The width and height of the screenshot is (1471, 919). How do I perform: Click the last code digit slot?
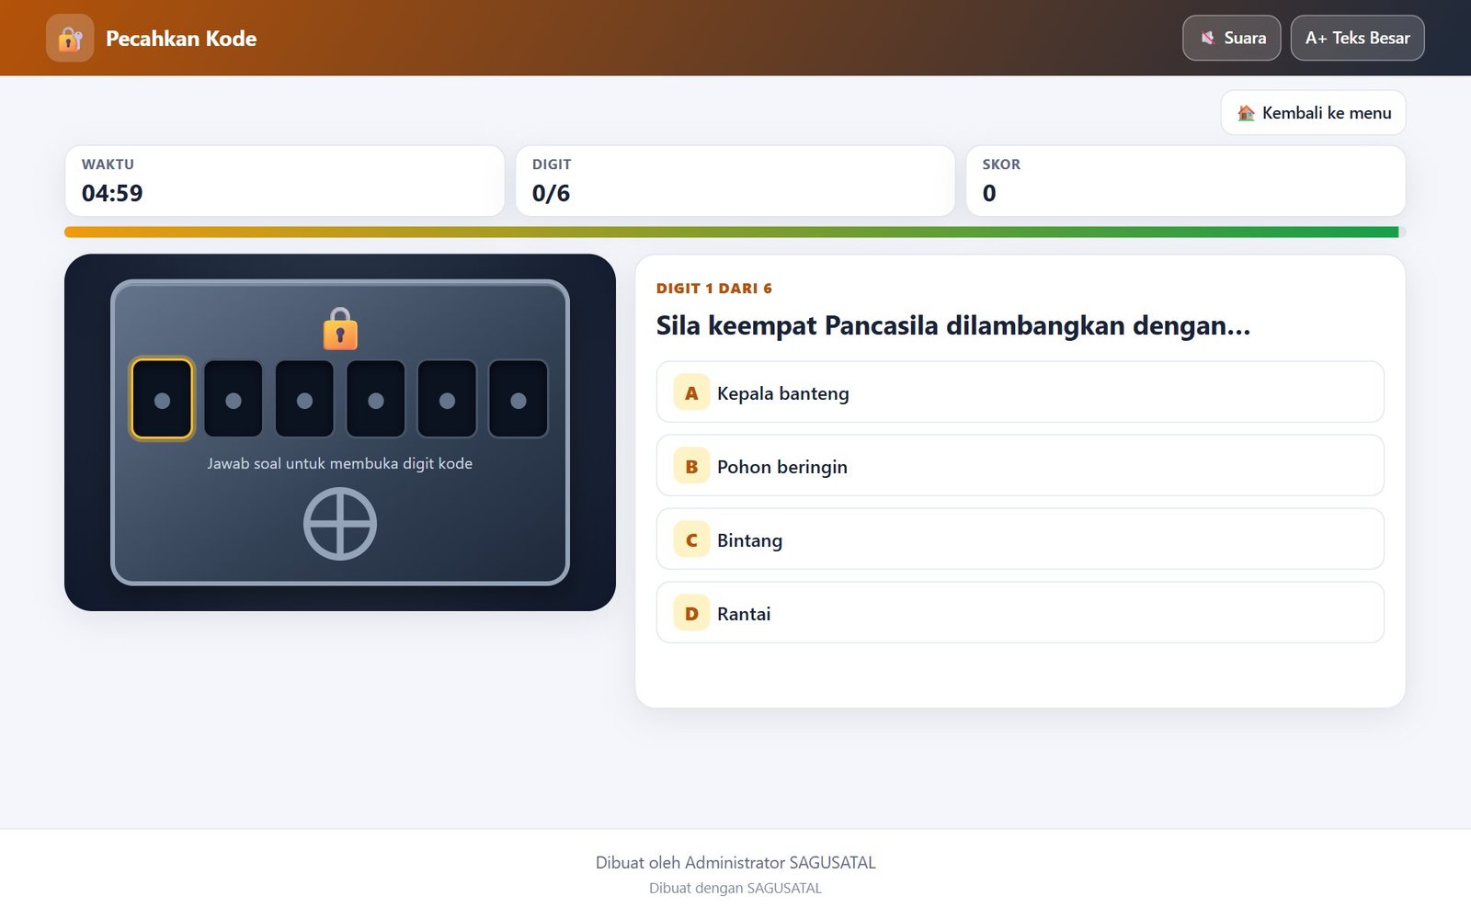519,399
